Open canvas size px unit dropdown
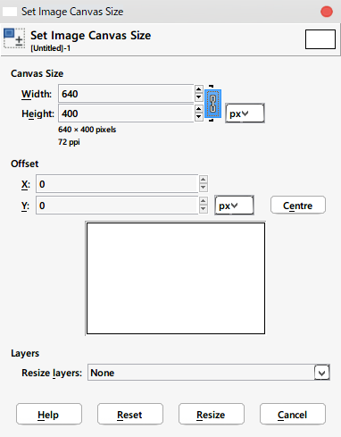This screenshot has width=341, height=437. pos(245,113)
